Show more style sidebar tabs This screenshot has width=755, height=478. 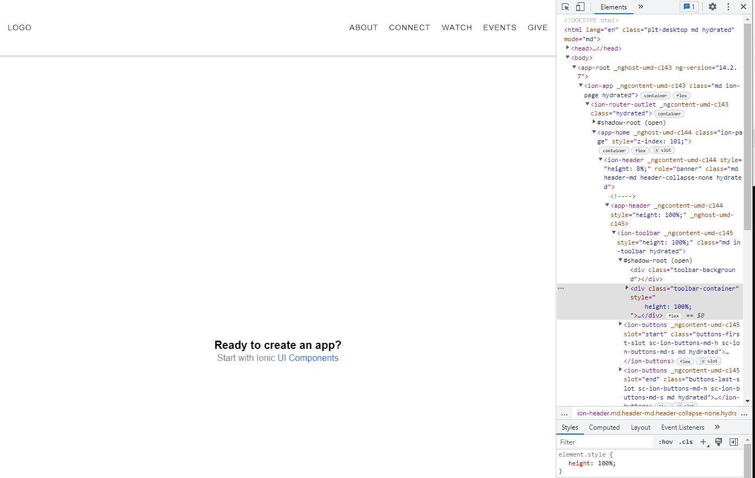tap(717, 427)
